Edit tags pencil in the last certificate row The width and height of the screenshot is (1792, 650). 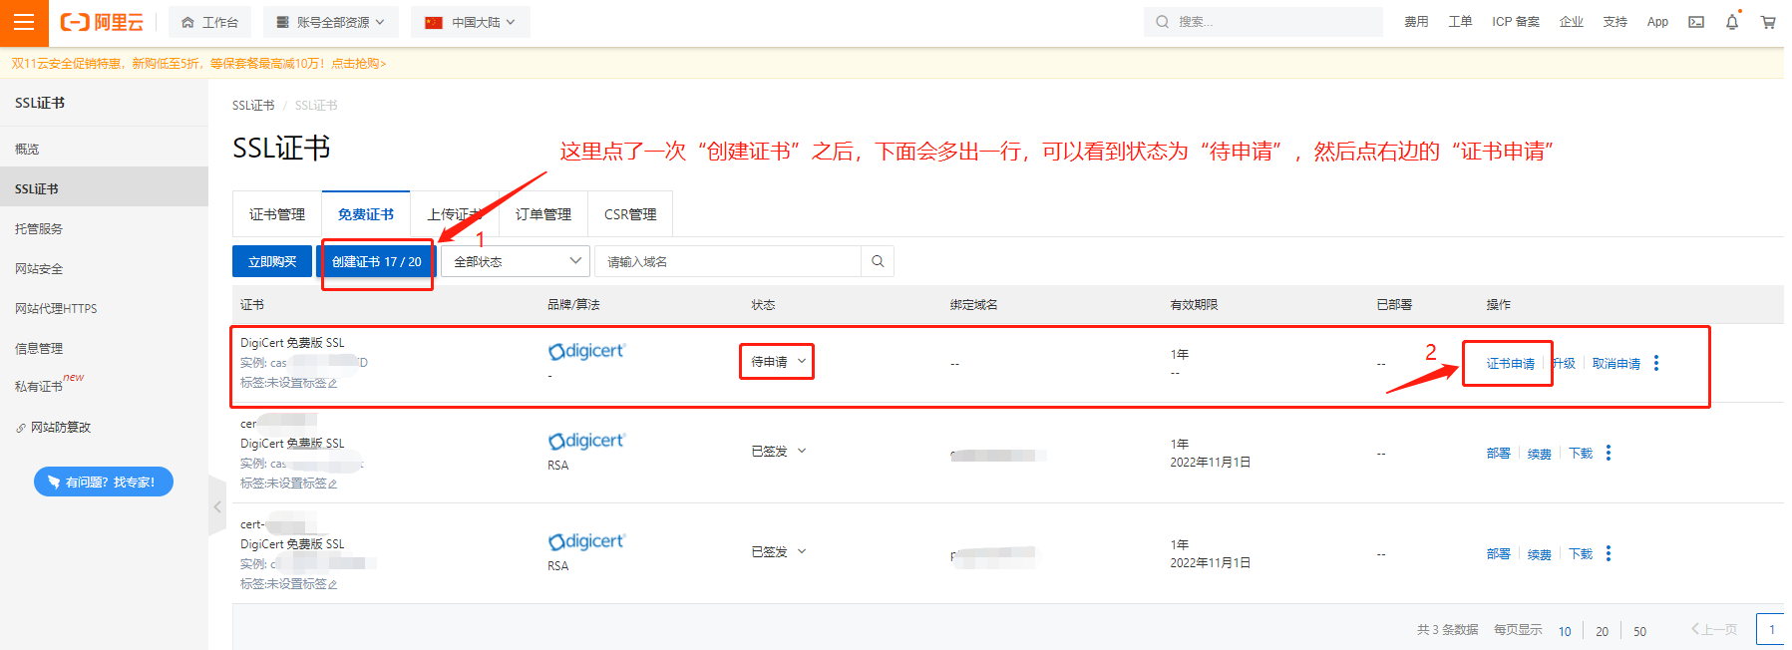332,584
